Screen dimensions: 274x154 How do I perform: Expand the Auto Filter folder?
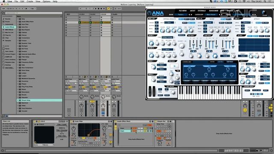18,24
